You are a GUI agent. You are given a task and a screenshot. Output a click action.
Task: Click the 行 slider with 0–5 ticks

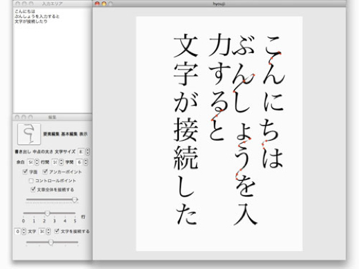coord(49,214)
